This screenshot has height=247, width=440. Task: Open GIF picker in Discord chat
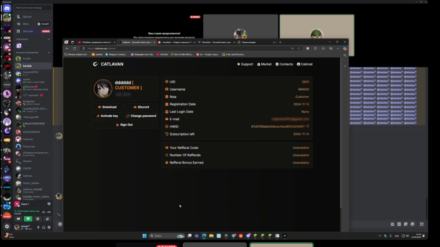point(399,224)
